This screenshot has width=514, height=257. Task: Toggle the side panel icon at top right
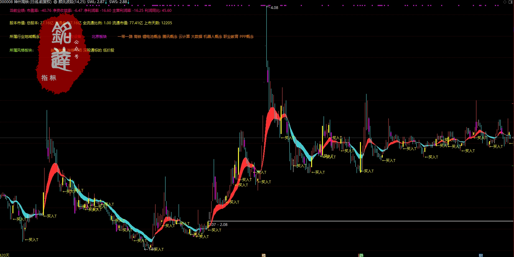[511, 2]
